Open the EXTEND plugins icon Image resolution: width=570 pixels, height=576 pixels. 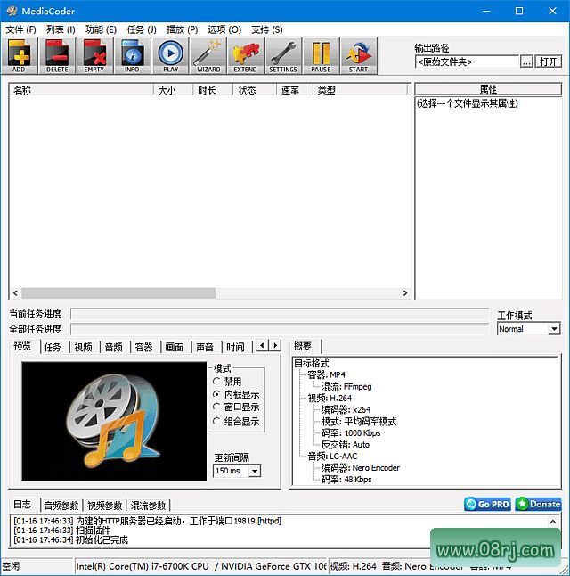point(246,56)
